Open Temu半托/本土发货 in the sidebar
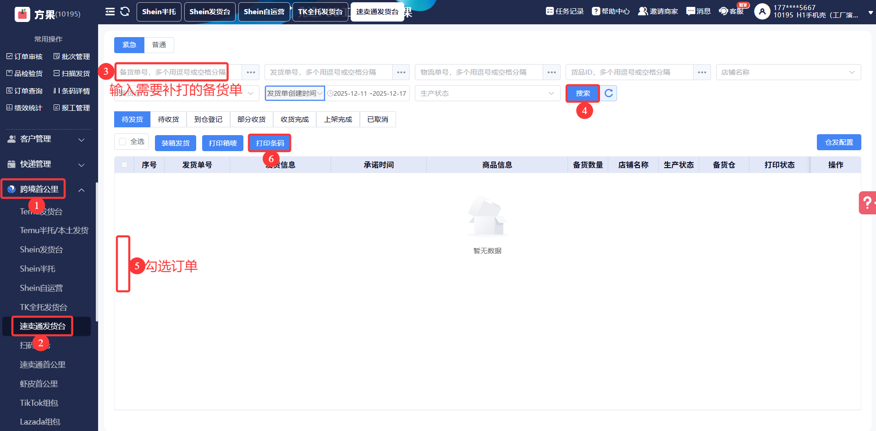Viewport: 876px width, 431px height. [54, 230]
